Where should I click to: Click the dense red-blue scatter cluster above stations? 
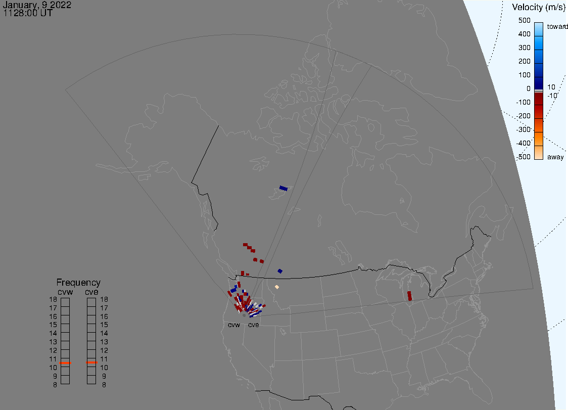[246, 303]
